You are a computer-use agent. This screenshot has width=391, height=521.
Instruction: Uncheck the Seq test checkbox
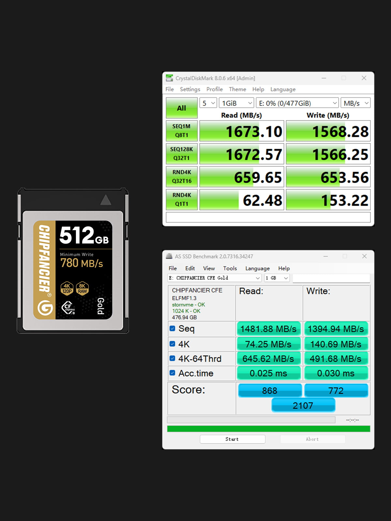pyautogui.click(x=172, y=329)
